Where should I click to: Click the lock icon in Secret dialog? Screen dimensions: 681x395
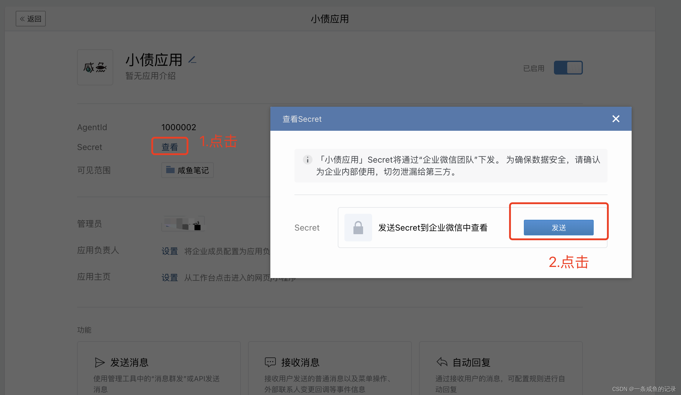tap(358, 228)
